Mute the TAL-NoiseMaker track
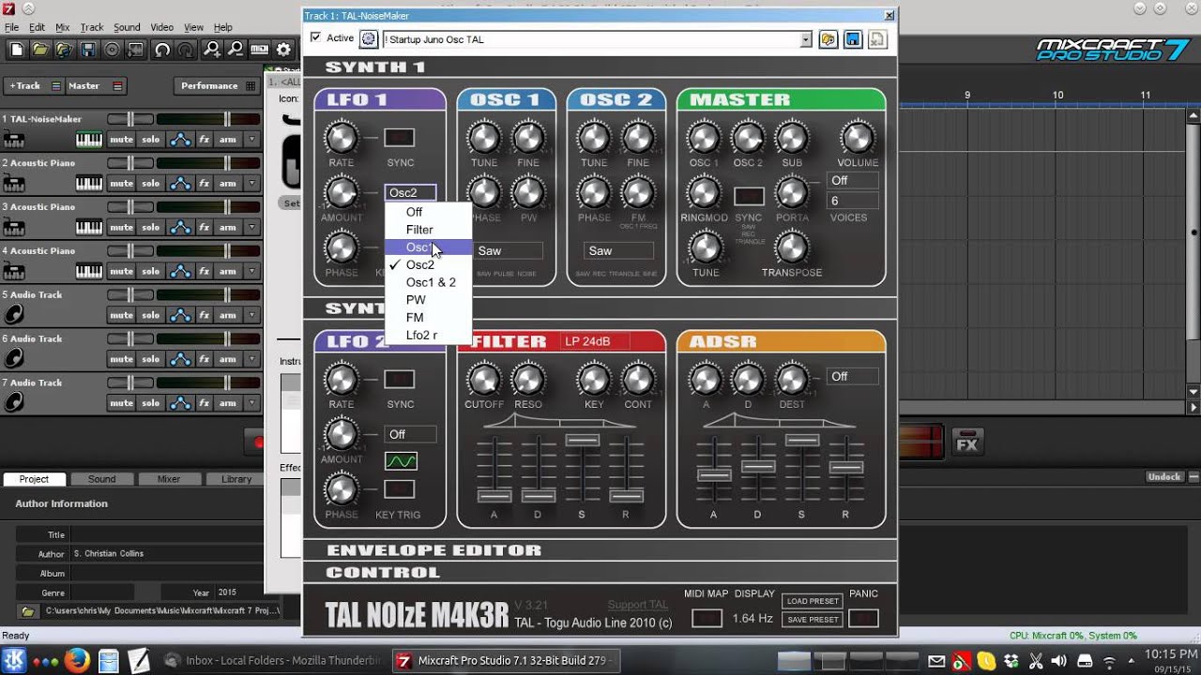The image size is (1201, 675). click(121, 140)
